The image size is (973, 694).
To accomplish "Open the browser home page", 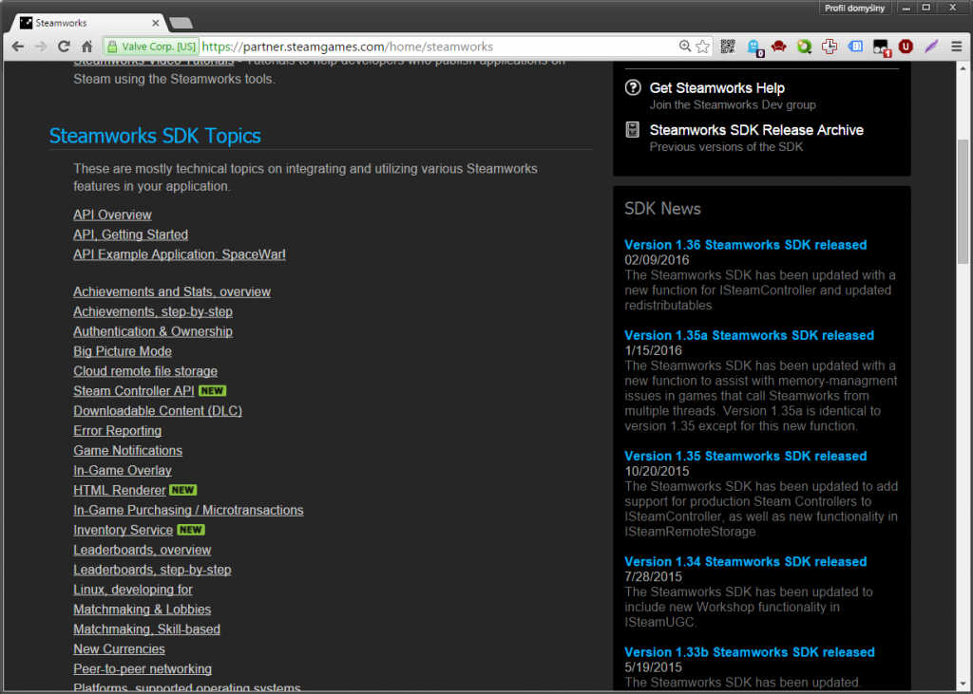I will point(86,47).
